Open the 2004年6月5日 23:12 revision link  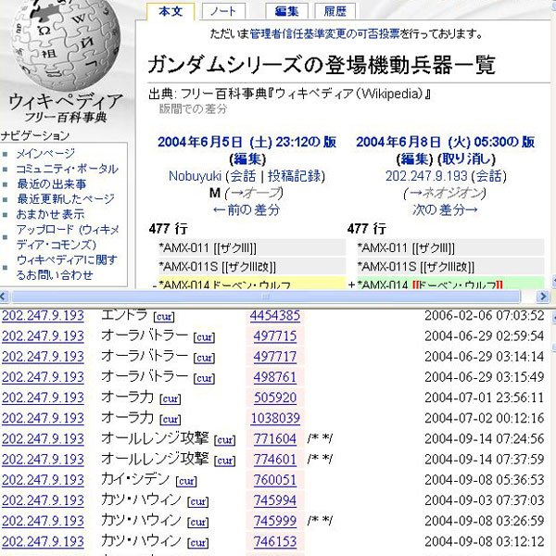click(246, 142)
